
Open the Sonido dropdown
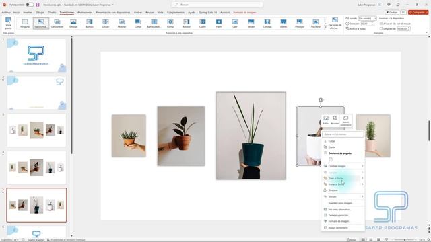(x=367, y=18)
